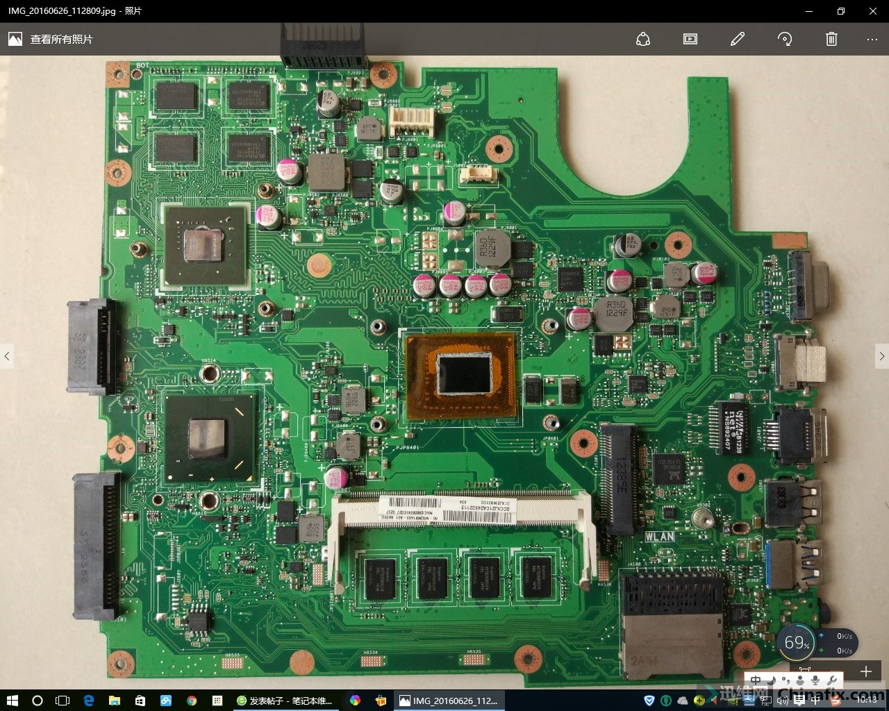Zoom in with the plus button
Viewport: 889px width, 711px height.
click(x=865, y=671)
